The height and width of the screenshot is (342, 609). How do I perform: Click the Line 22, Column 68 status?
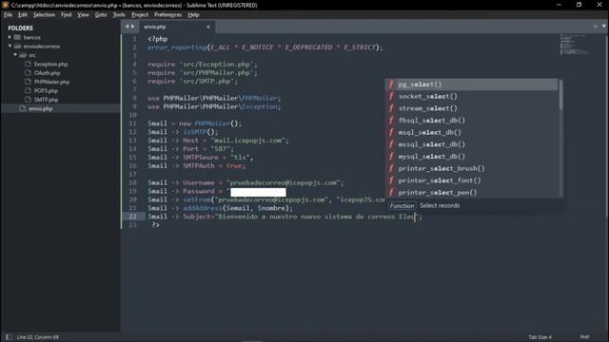coord(38,337)
